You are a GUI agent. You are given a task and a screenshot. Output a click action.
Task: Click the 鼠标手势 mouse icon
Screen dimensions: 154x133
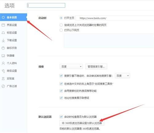pos(3,48)
